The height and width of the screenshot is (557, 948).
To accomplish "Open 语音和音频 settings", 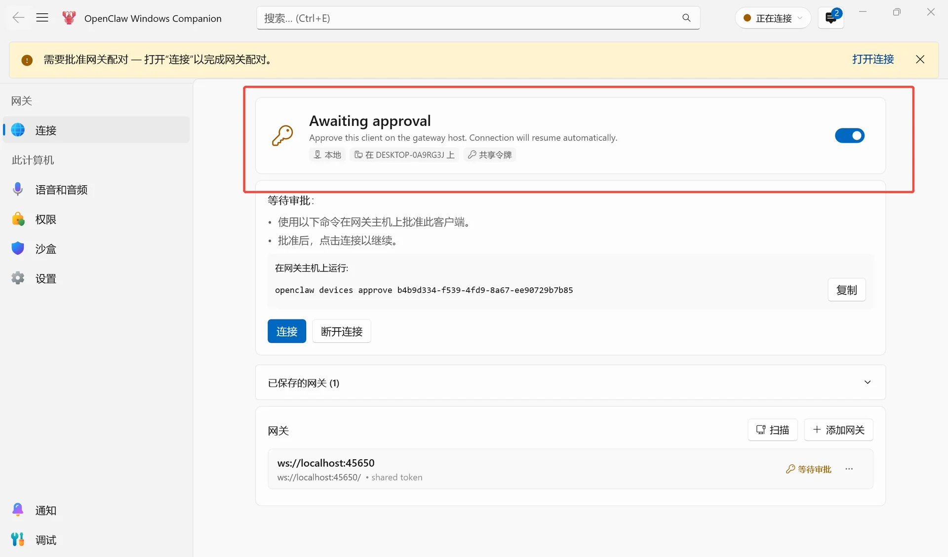I will pyautogui.click(x=96, y=189).
